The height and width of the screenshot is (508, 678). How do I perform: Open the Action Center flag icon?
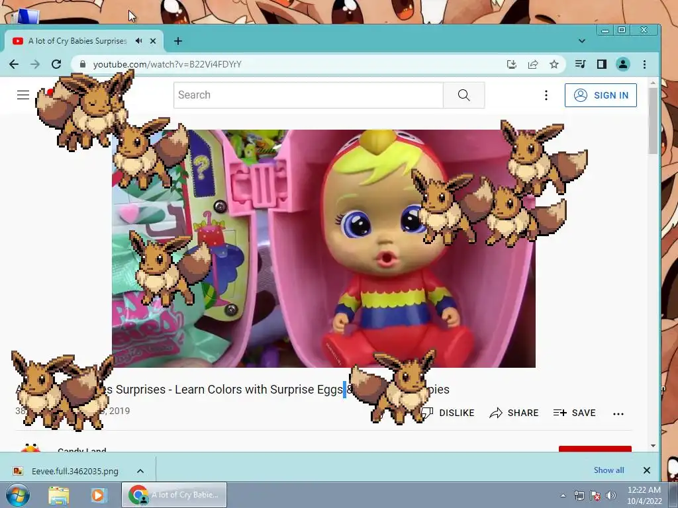pos(595,495)
